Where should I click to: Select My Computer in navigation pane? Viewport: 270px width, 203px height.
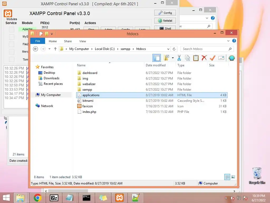click(51, 95)
